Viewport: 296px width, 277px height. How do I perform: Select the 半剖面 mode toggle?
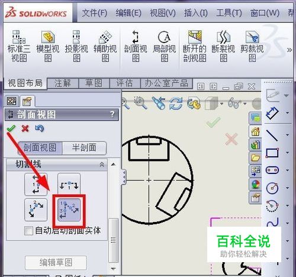[x=84, y=148]
